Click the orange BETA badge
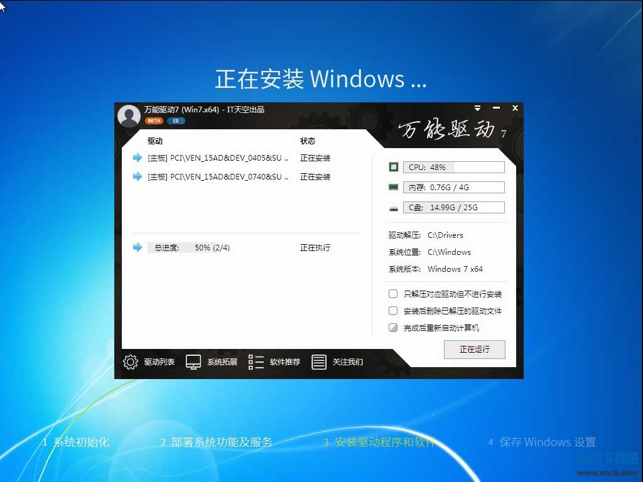The width and height of the screenshot is (643, 482). pos(154,120)
